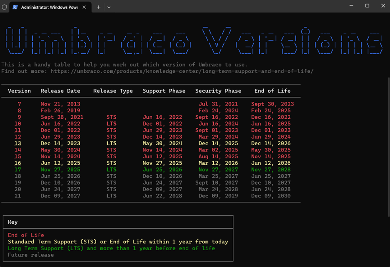This screenshot has height=267, width=390.
Task: Click the Version column header
Action: (x=19, y=91)
